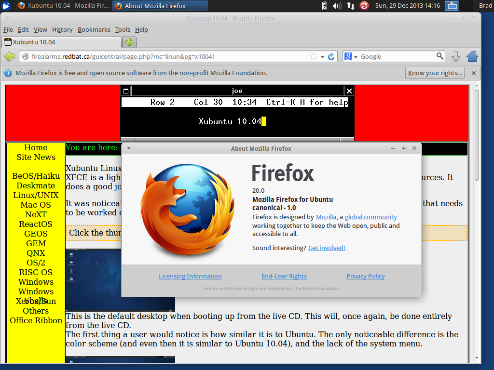Open the Xfce applications menu mouse icon

[x=6, y=5]
